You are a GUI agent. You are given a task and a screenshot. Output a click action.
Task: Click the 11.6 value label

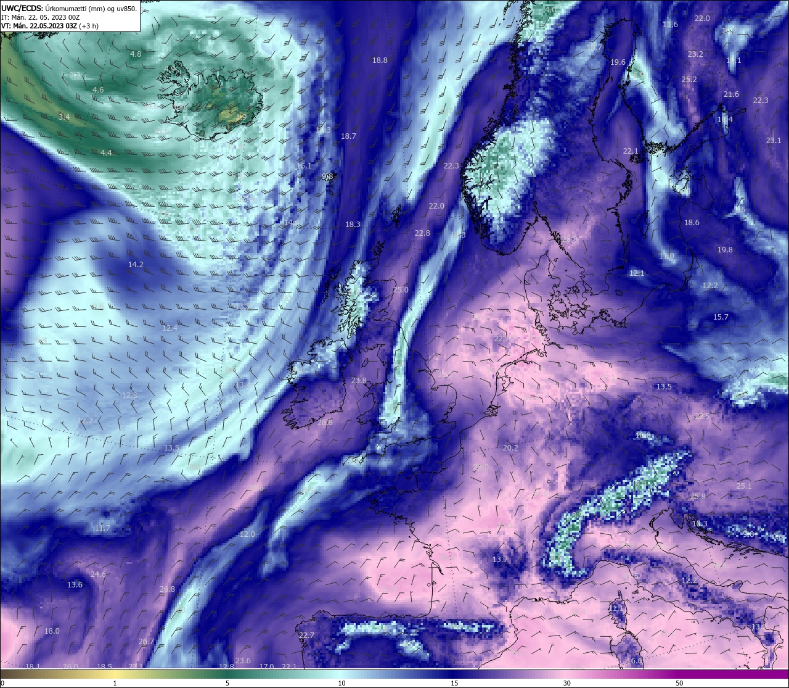click(670, 25)
